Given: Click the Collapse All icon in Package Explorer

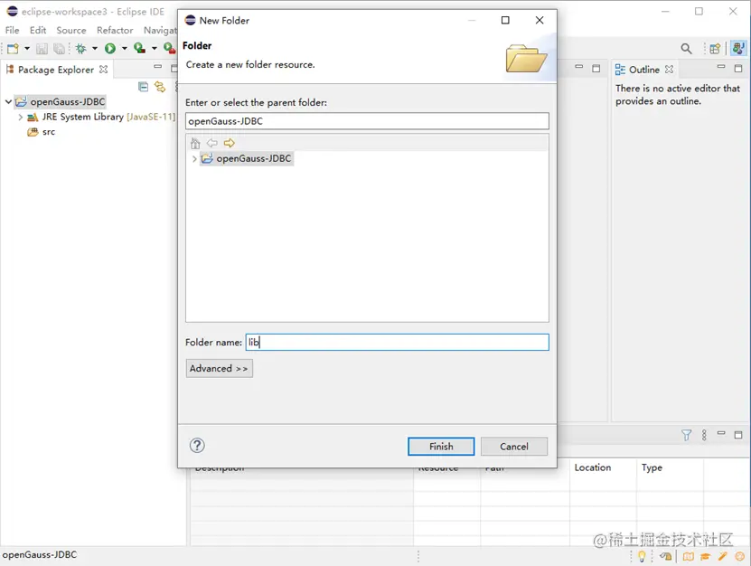Looking at the screenshot, I should coord(143,87).
